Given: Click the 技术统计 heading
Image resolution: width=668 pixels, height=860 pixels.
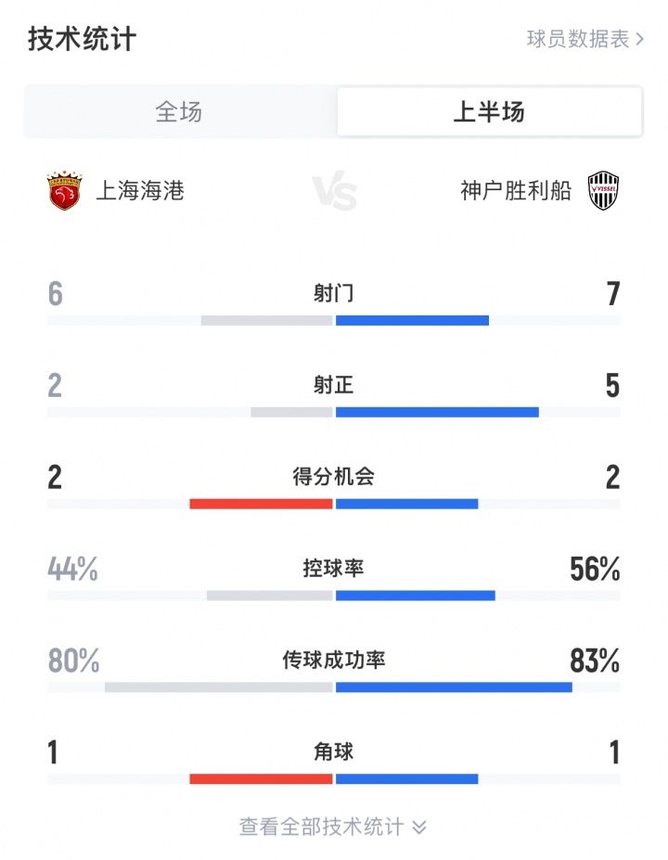Looking at the screenshot, I should pyautogui.click(x=82, y=39).
